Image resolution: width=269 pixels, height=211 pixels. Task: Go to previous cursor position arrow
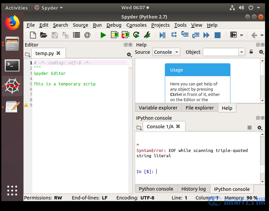pyautogui.click(x=254, y=35)
